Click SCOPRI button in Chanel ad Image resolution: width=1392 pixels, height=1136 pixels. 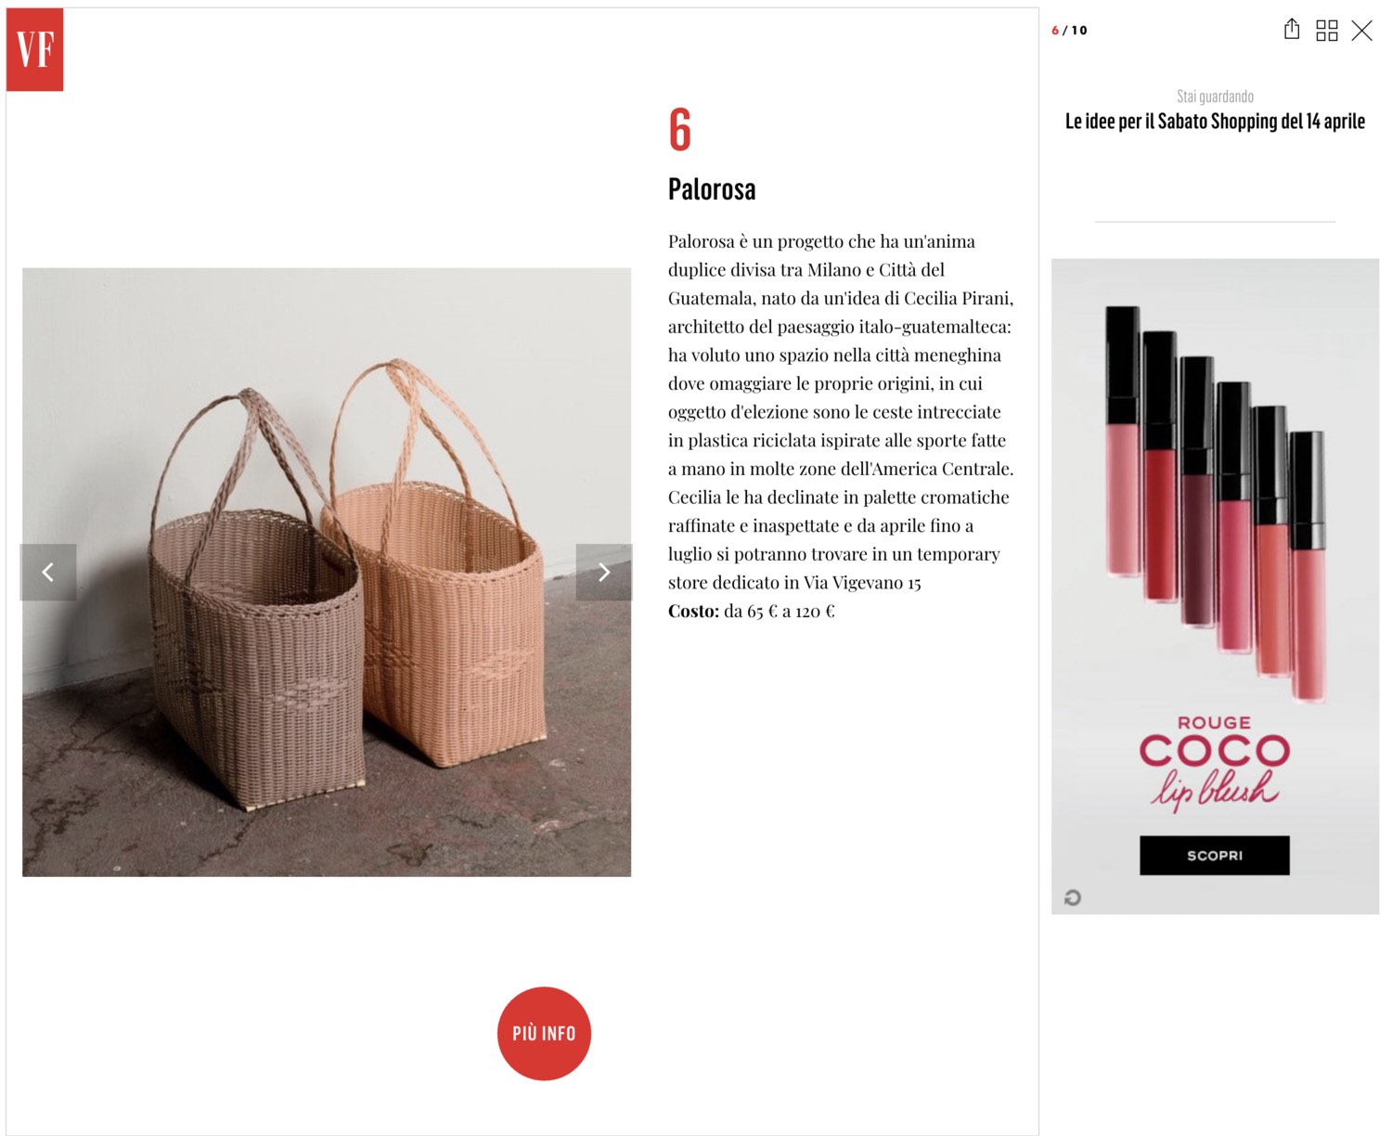[x=1215, y=855]
